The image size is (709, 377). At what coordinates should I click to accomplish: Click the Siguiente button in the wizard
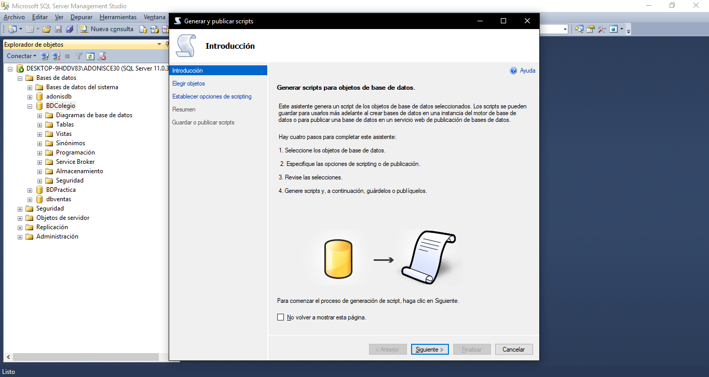click(x=429, y=349)
